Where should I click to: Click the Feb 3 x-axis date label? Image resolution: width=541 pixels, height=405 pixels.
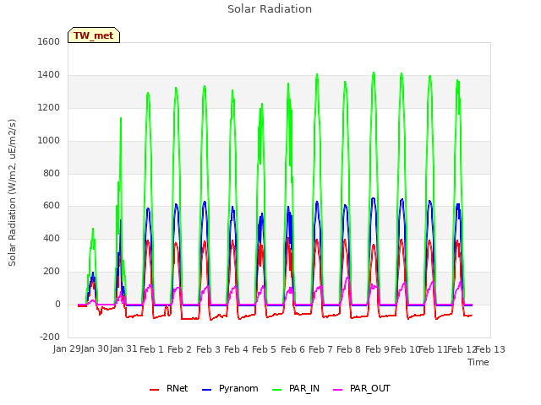(208, 349)
